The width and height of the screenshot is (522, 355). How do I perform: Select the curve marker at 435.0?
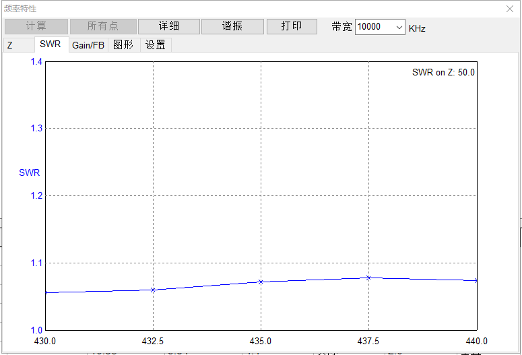pyautogui.click(x=261, y=282)
